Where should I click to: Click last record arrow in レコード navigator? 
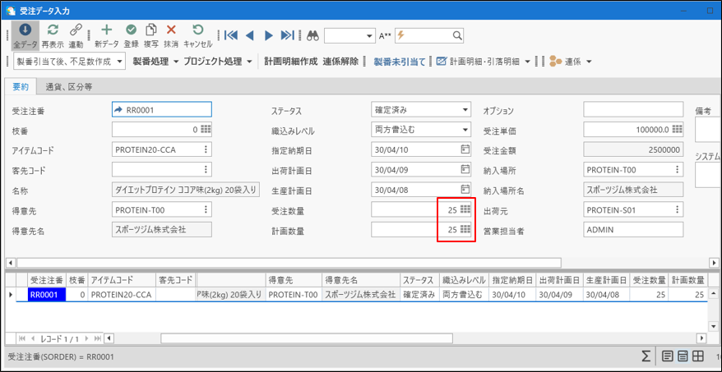click(97, 338)
